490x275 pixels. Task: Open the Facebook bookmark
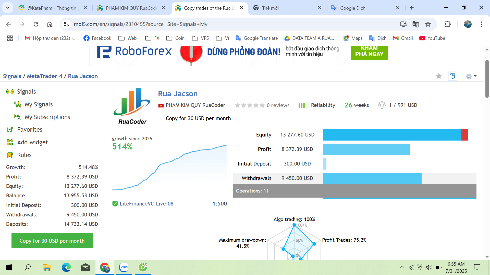(x=97, y=38)
